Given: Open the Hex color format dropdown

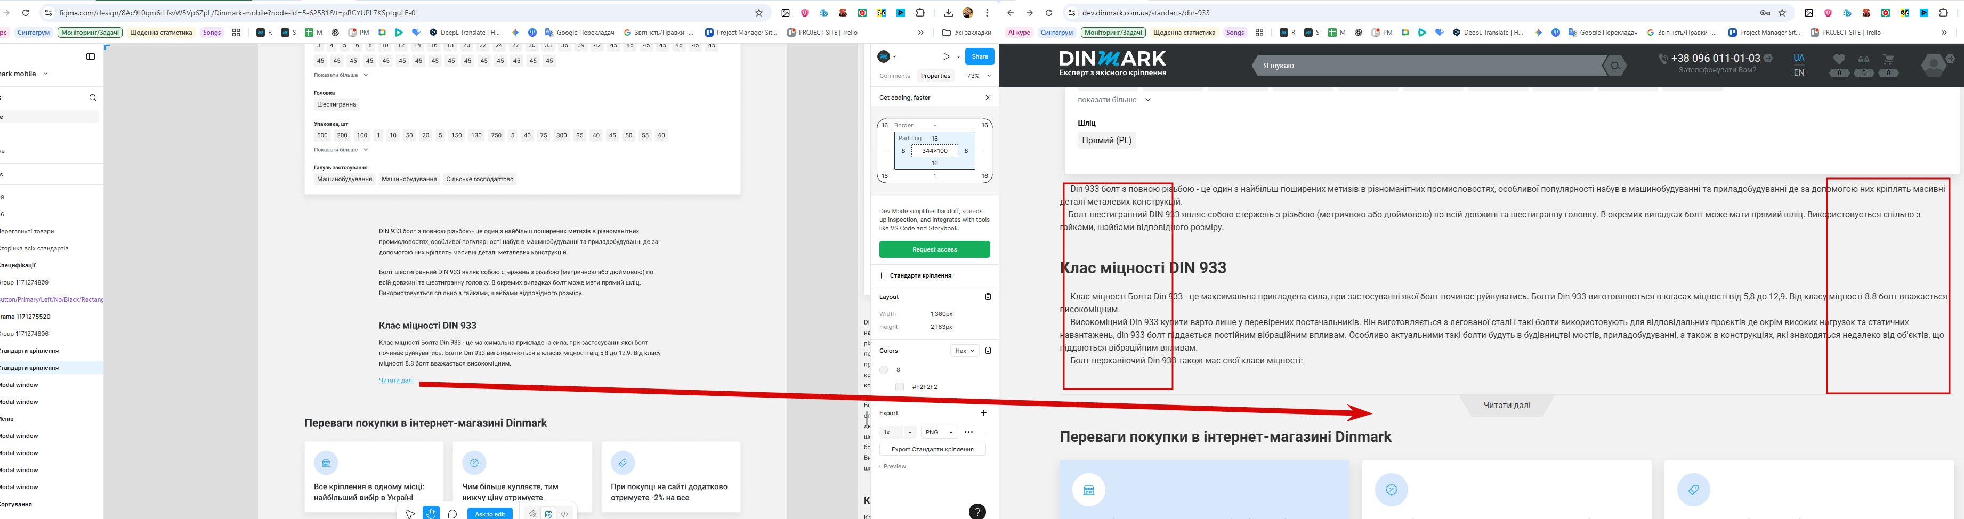Looking at the screenshot, I should point(965,351).
